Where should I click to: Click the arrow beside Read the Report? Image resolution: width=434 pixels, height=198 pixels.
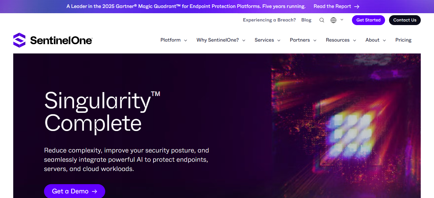coord(357,7)
